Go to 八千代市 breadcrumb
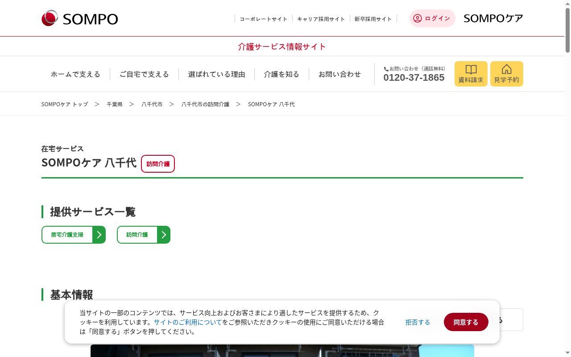 152,104
